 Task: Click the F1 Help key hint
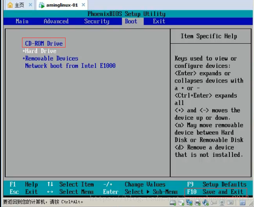pos(24,185)
